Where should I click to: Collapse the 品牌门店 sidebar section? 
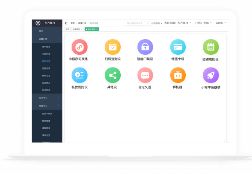59,39
